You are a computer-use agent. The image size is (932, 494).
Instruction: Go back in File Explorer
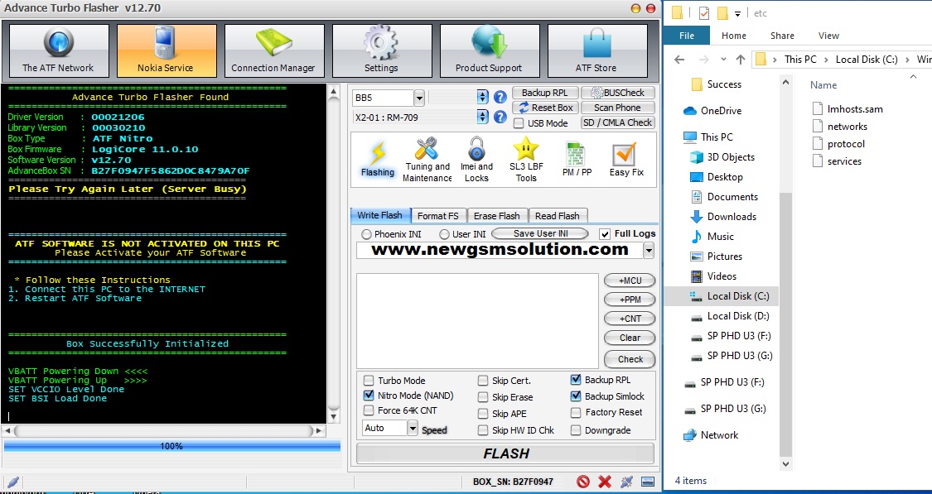(x=680, y=60)
